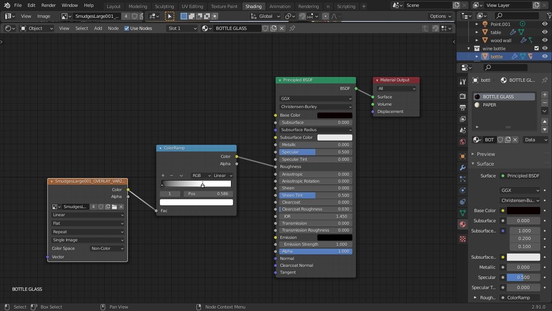The width and height of the screenshot is (552, 311).
Task: Click Base Color swatch in Principled BSDF node
Action: point(334,115)
